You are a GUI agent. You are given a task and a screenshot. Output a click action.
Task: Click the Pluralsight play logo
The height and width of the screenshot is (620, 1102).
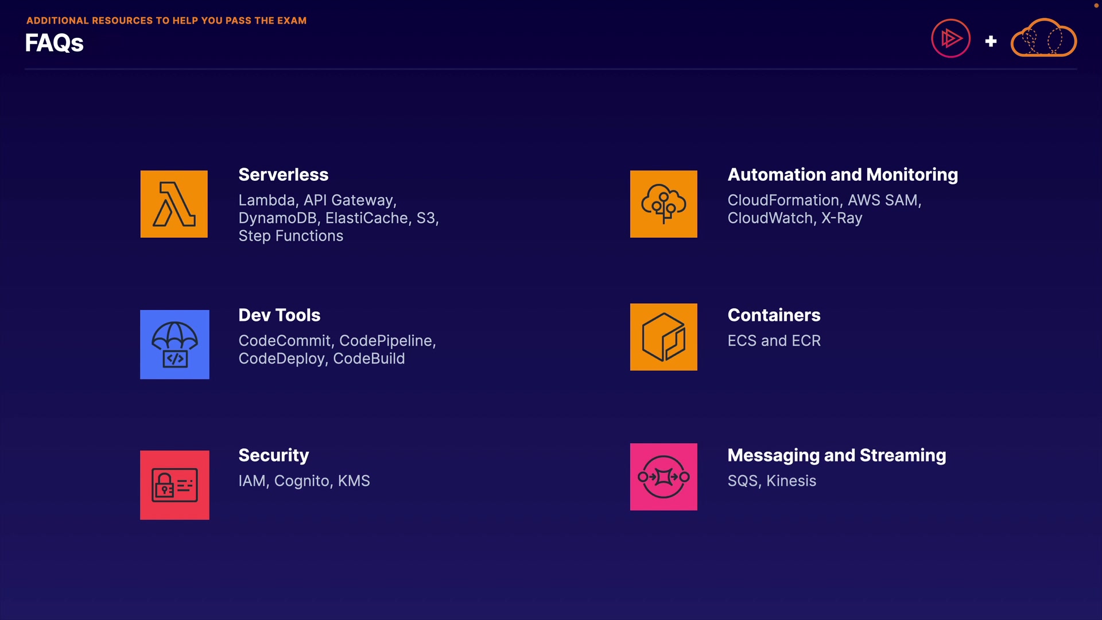point(950,38)
